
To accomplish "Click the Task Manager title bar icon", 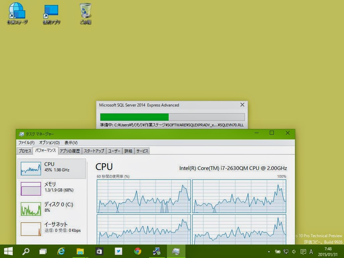I will (x=21, y=134).
